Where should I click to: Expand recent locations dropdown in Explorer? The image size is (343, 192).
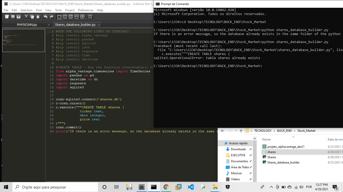(x=236, y=131)
